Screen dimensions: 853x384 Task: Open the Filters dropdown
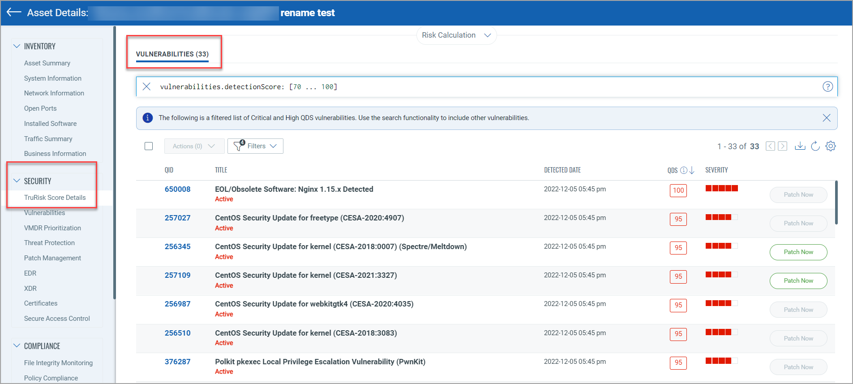click(255, 146)
